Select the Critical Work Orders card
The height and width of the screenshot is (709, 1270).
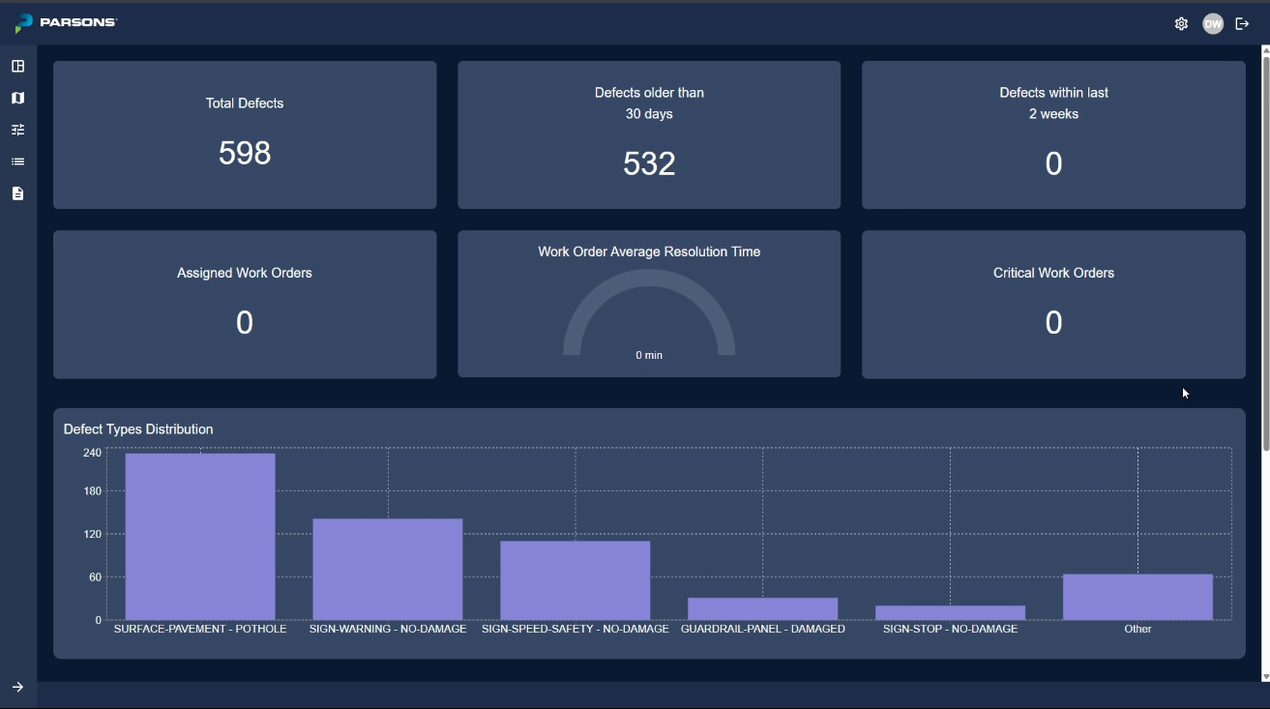tap(1053, 304)
